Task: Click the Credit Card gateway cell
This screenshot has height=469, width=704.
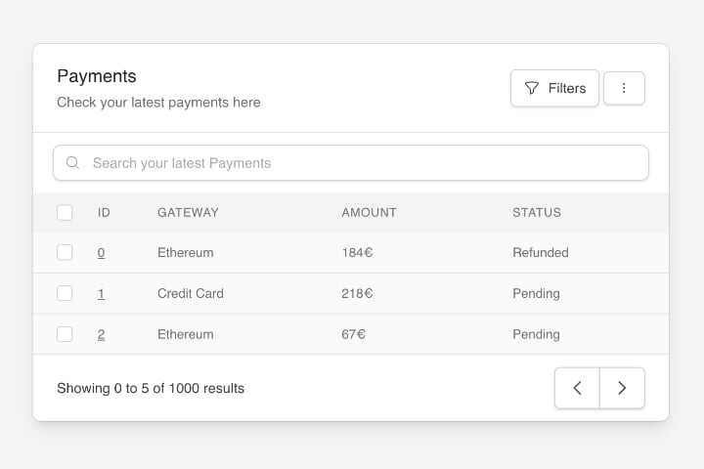Action: coord(191,293)
